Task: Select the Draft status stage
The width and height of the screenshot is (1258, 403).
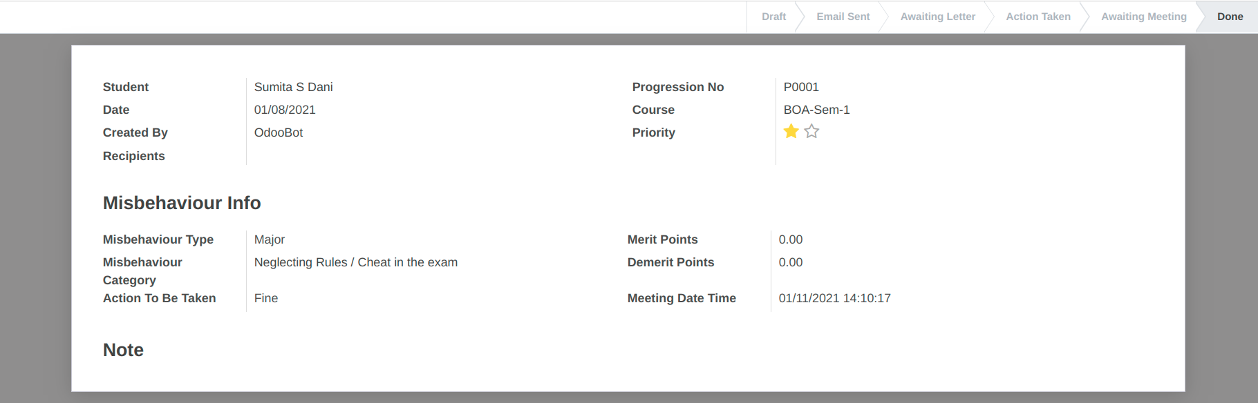Action: point(773,17)
